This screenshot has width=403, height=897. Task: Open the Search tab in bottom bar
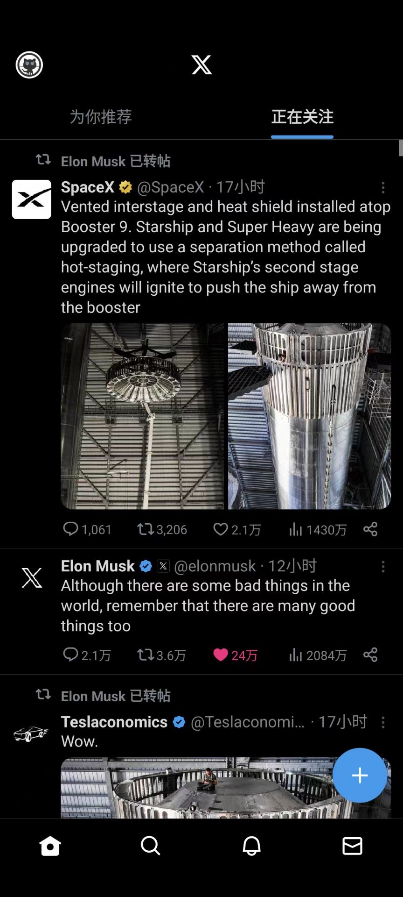(150, 846)
